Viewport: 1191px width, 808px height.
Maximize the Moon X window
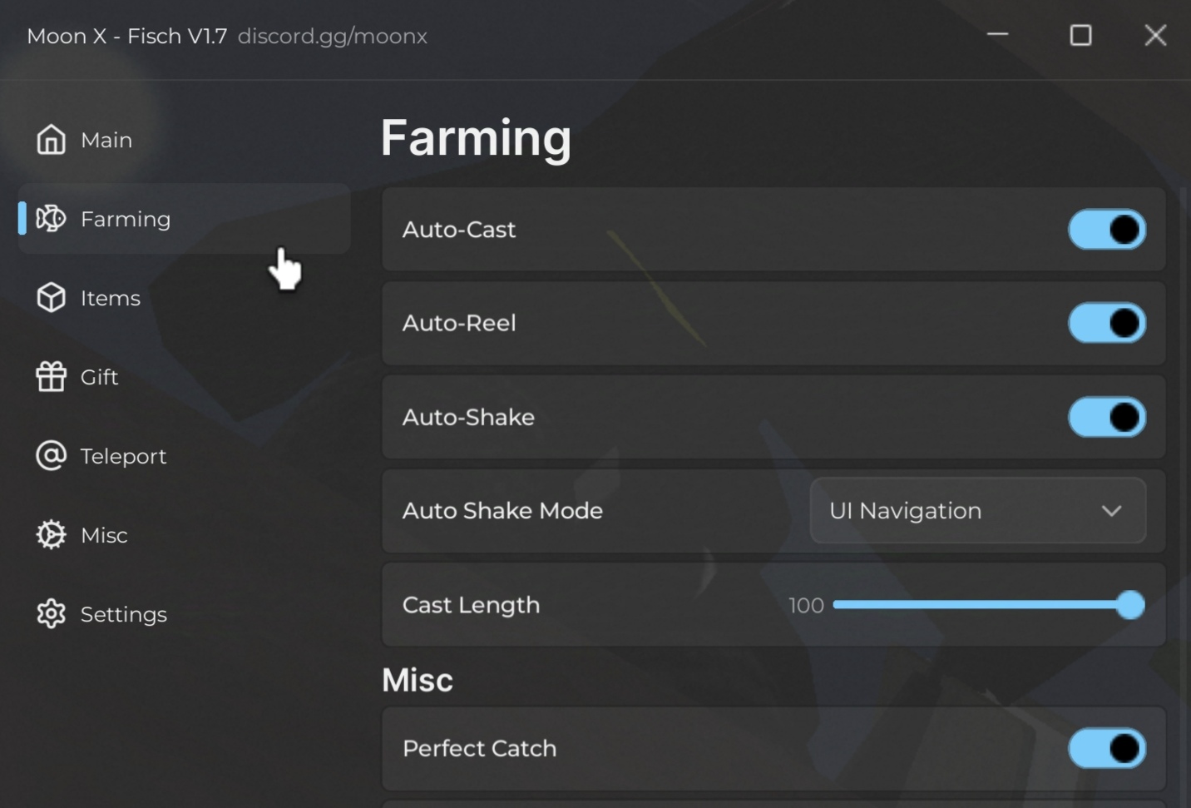[1080, 35]
